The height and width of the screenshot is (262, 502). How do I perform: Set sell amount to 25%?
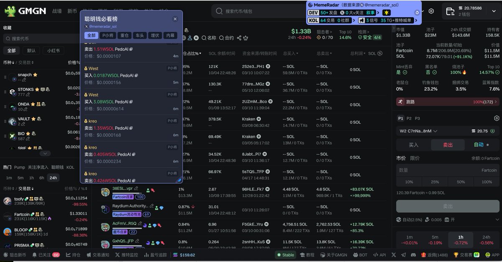(435, 182)
